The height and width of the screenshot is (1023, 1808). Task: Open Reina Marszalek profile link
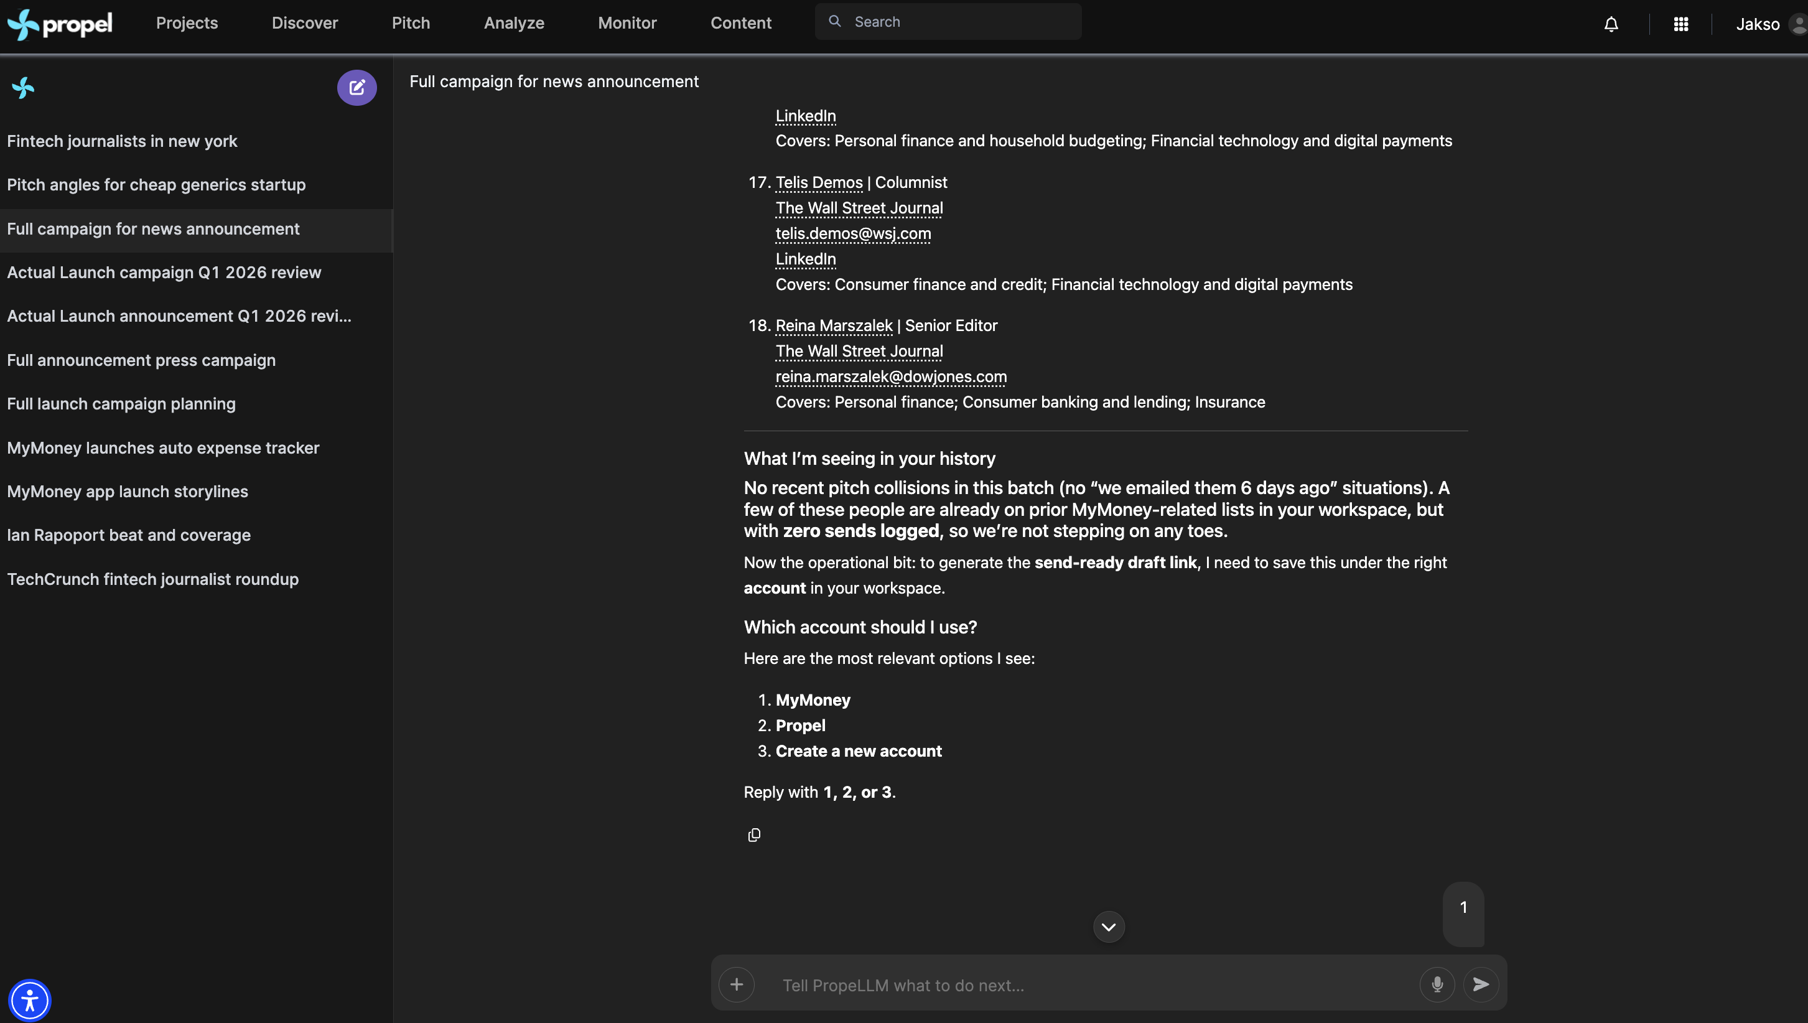[833, 325]
